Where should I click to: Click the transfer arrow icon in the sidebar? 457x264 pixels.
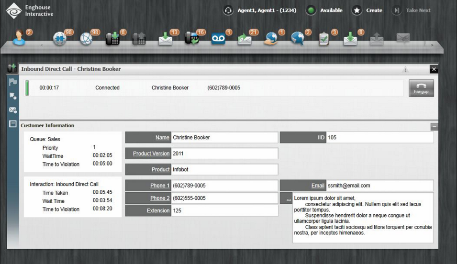(x=13, y=96)
